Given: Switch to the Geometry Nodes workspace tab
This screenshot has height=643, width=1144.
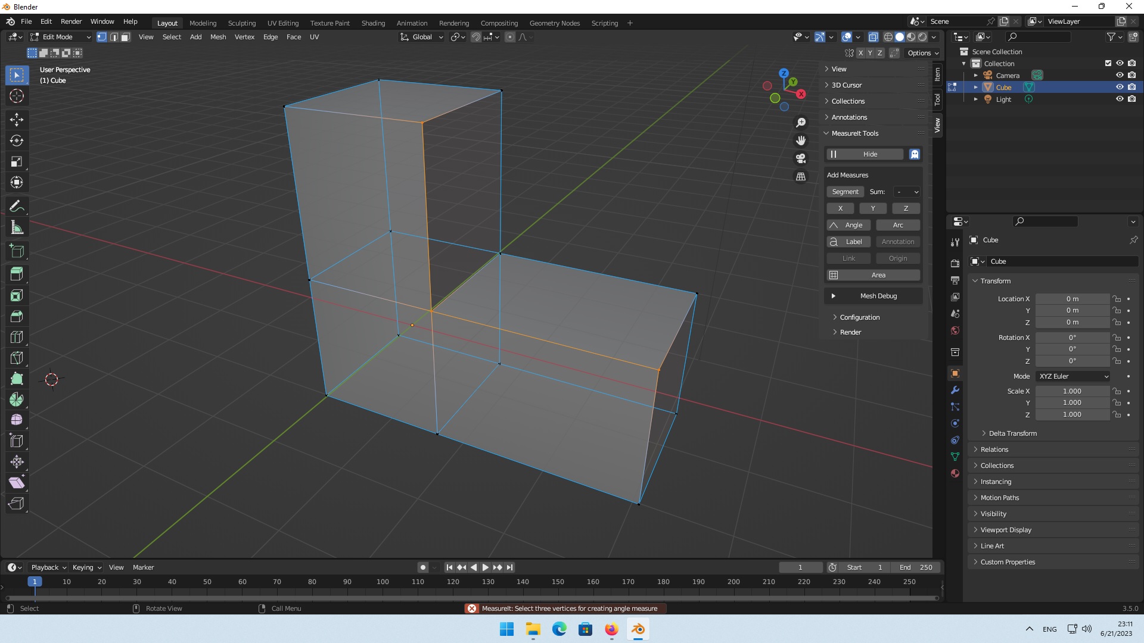Looking at the screenshot, I should tap(554, 23).
